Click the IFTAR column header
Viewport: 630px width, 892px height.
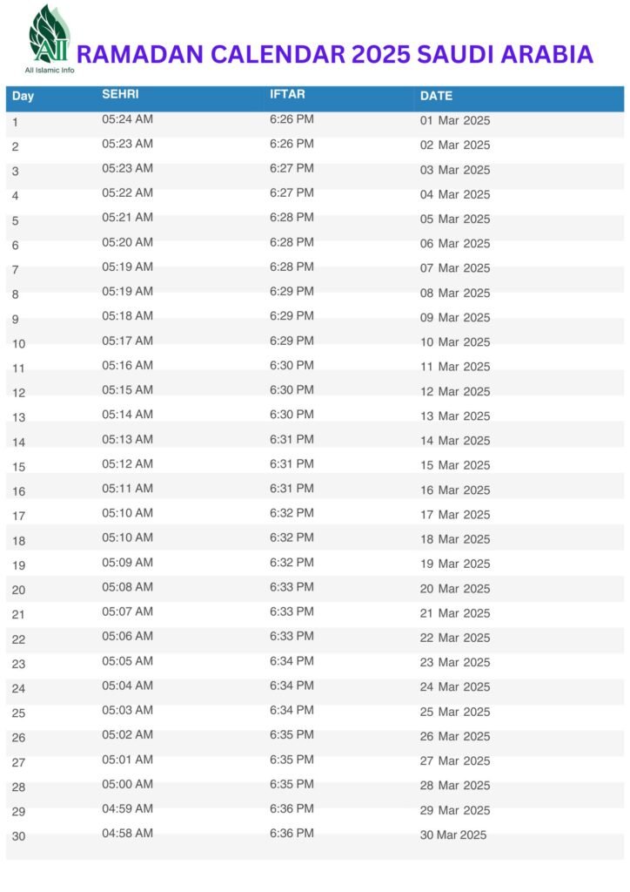[287, 94]
